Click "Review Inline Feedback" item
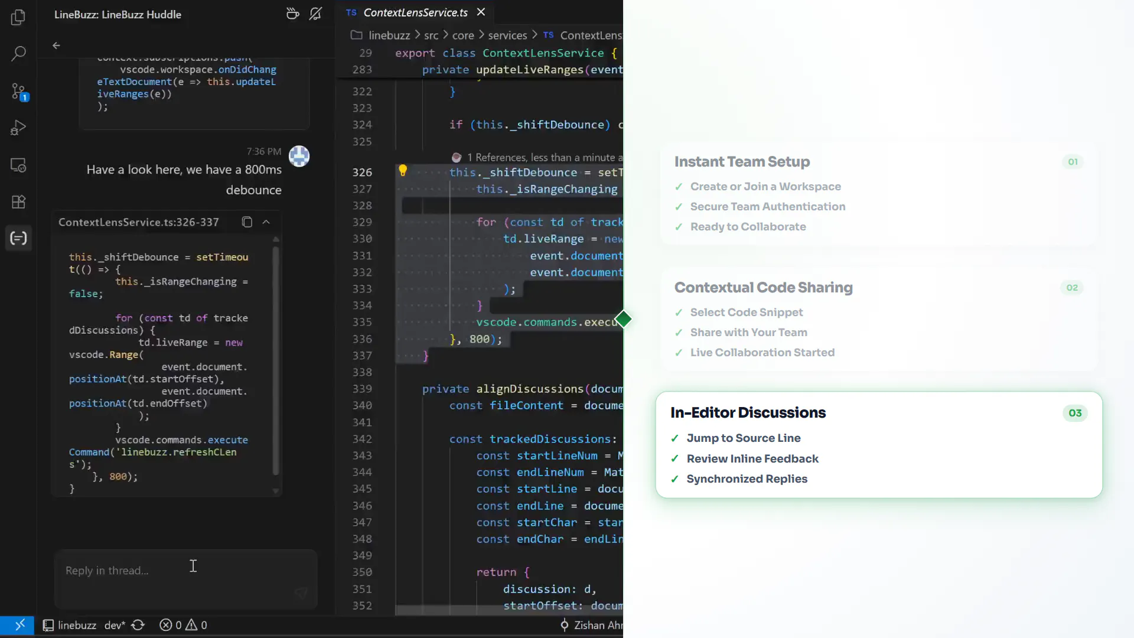 tap(752, 459)
